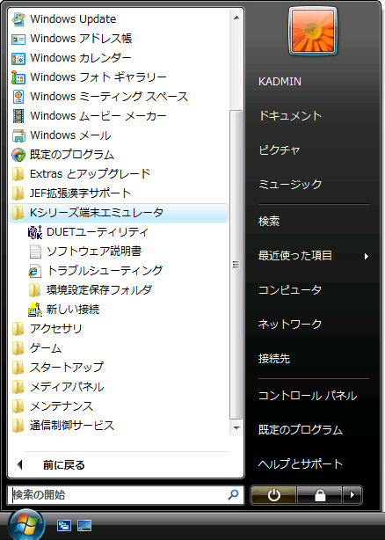Expand the スタートアップ folder

(x=119, y=368)
